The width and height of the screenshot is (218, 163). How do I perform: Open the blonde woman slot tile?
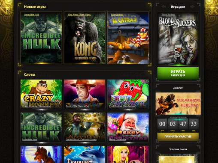pyautogui.click(x=128, y=154)
